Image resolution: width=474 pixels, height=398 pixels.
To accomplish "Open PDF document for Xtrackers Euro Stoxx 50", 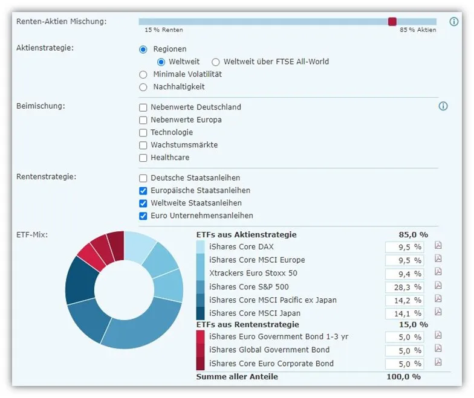I will [x=438, y=272].
